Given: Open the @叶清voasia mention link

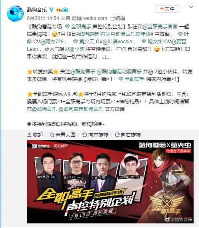Looking at the screenshot, I should click(x=117, y=42).
